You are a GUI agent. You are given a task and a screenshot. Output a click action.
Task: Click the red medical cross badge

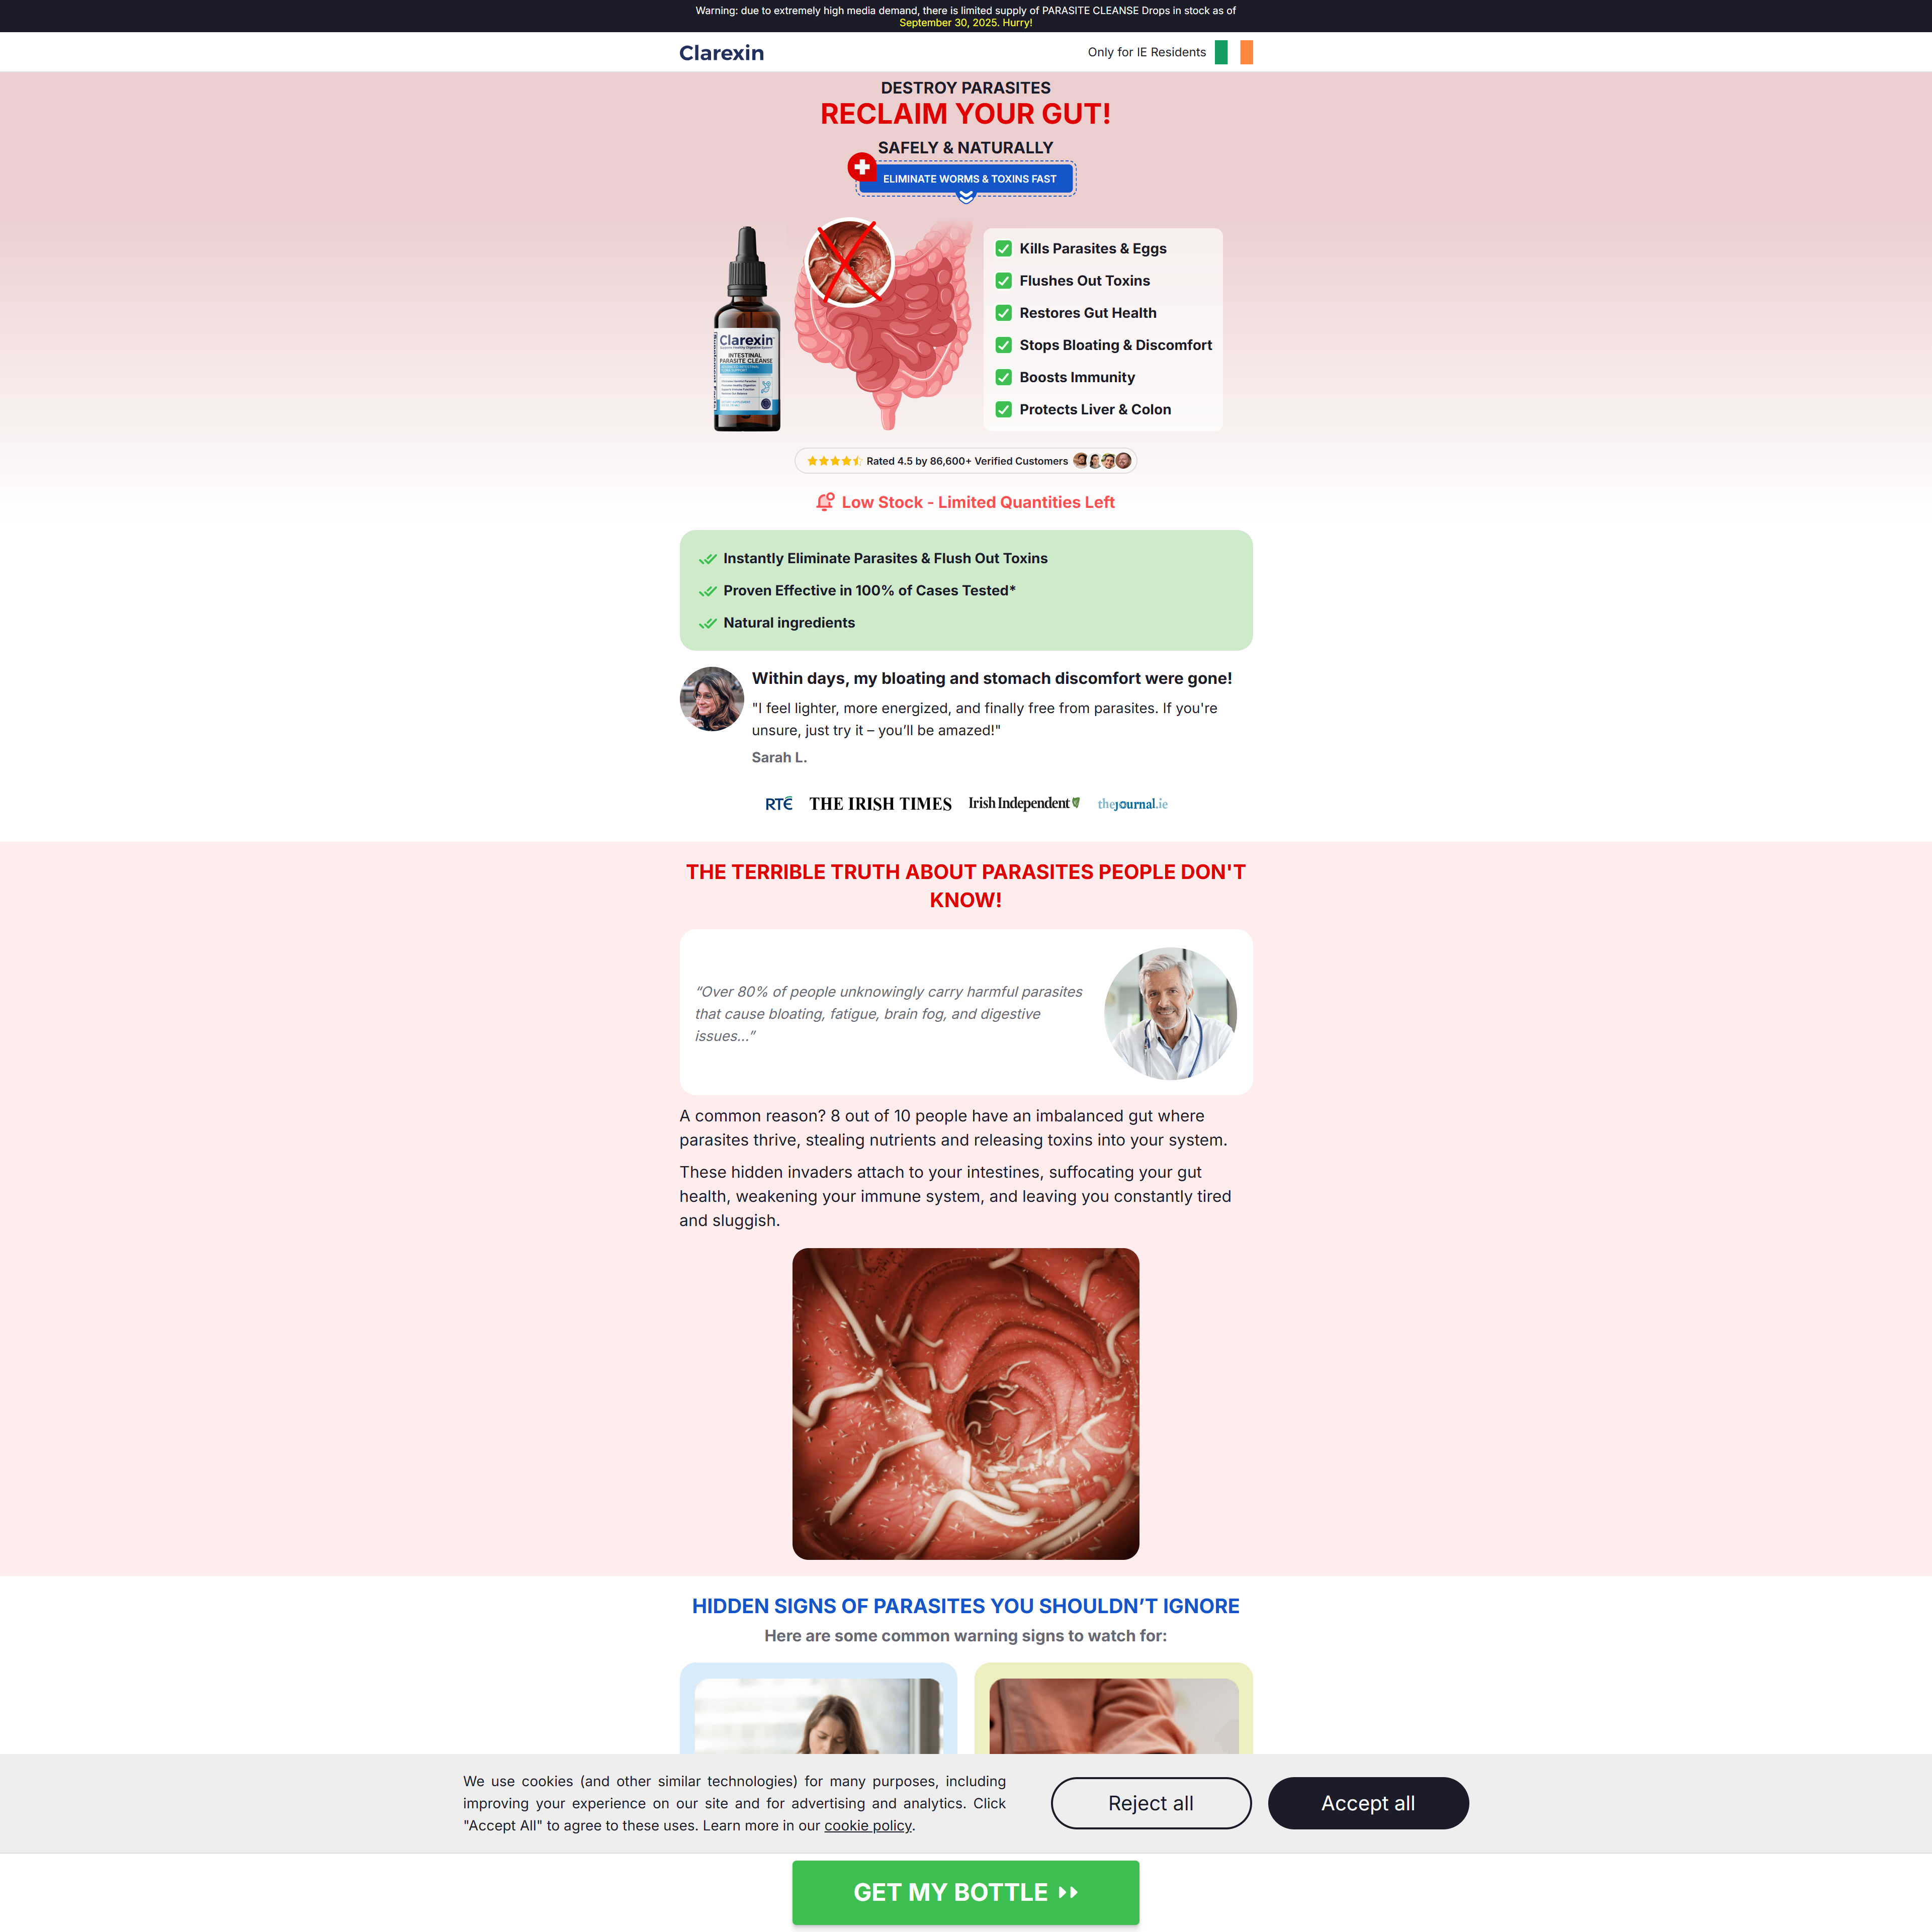[861, 167]
